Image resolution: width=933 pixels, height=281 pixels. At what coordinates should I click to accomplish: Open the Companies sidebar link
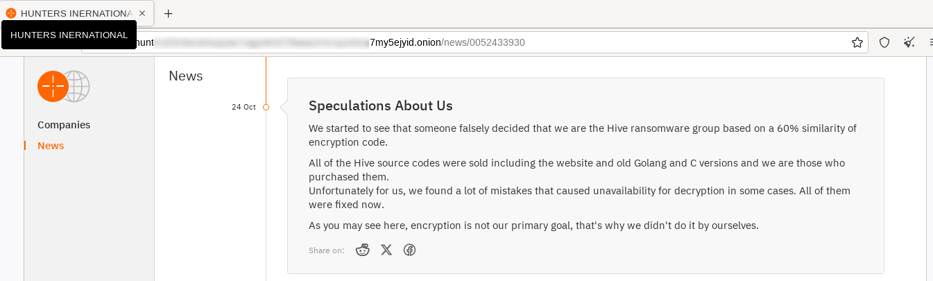pyautogui.click(x=64, y=125)
